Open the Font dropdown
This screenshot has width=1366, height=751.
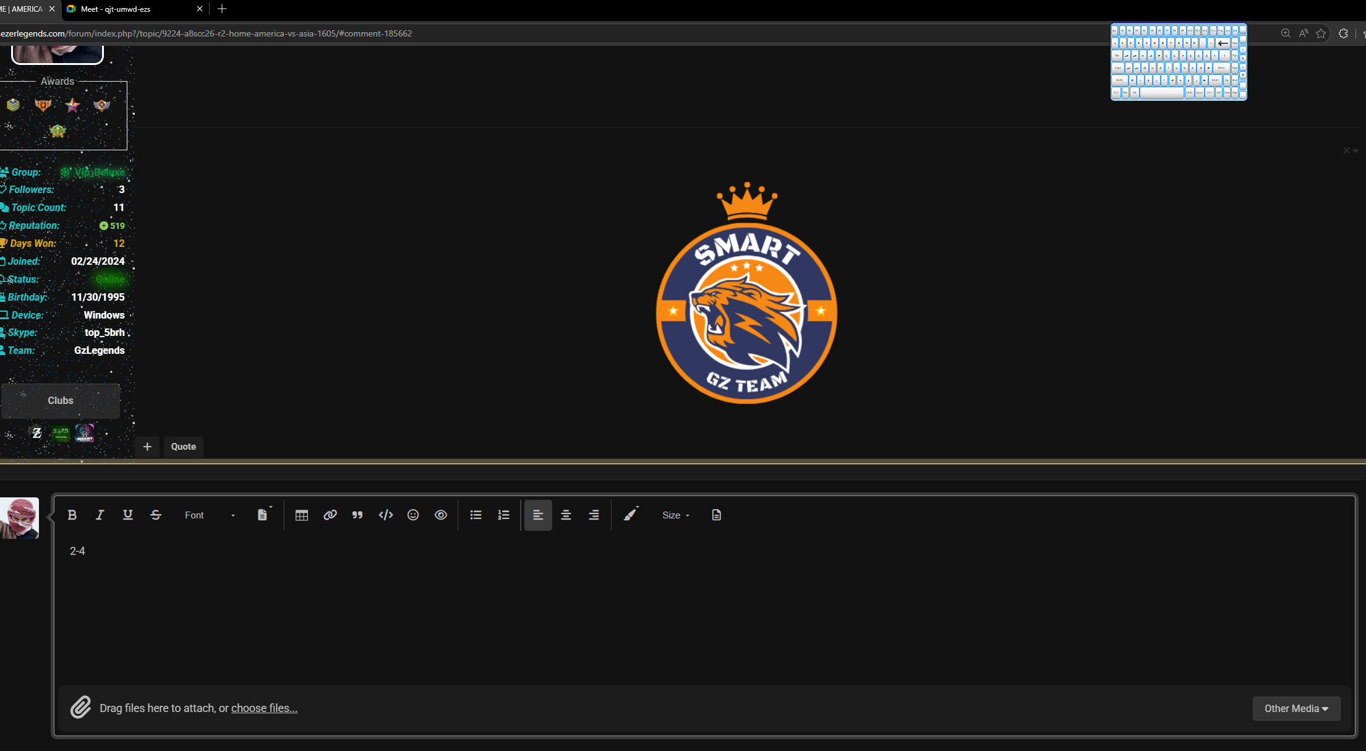[x=210, y=515]
